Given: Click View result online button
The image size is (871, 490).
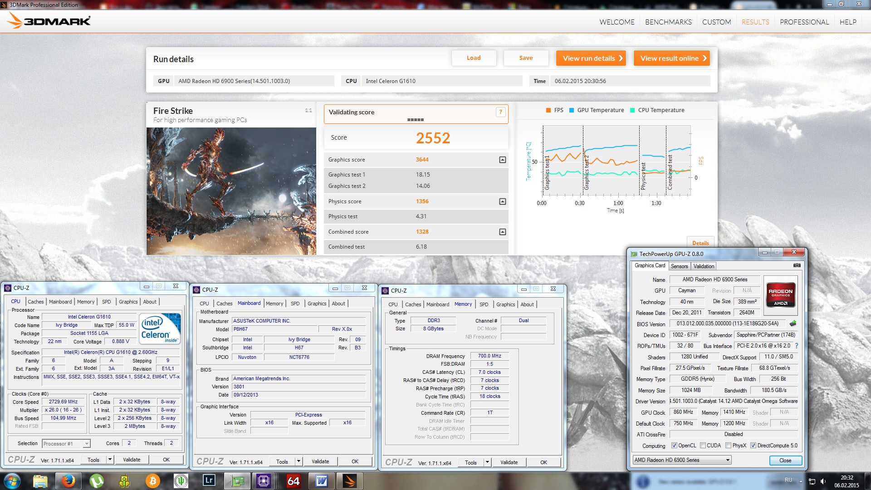Looking at the screenshot, I should [672, 58].
